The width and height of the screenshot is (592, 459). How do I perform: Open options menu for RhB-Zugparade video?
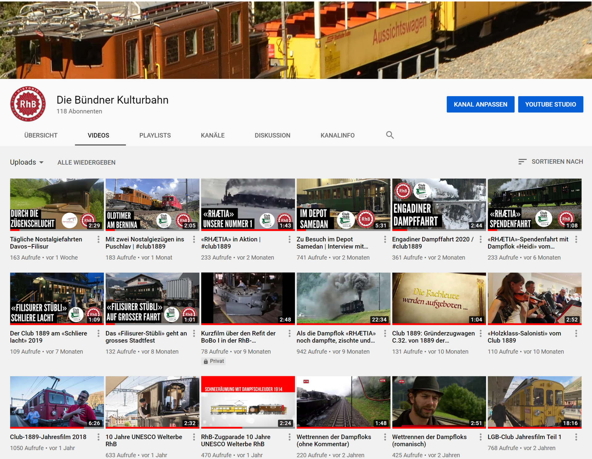pos(289,437)
